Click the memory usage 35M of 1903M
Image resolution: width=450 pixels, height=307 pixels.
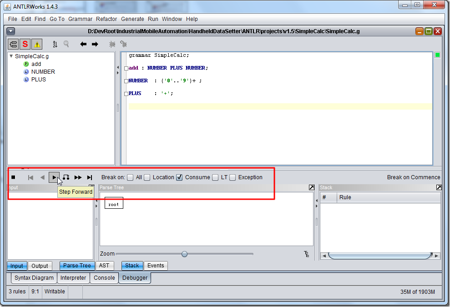[x=417, y=292]
